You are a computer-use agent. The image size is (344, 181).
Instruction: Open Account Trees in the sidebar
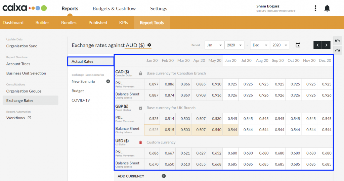(18, 64)
